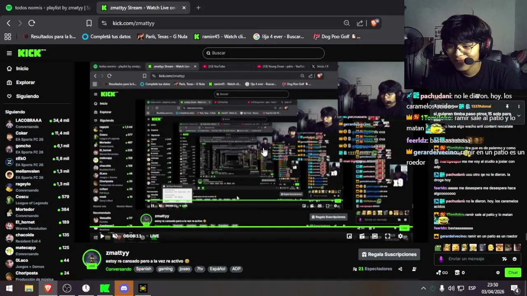Click the follow user icon
The image size is (527, 296).
pyautogui.click(x=414, y=269)
